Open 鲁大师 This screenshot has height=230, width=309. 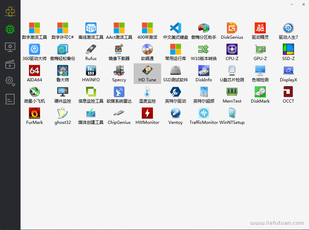coord(63,74)
